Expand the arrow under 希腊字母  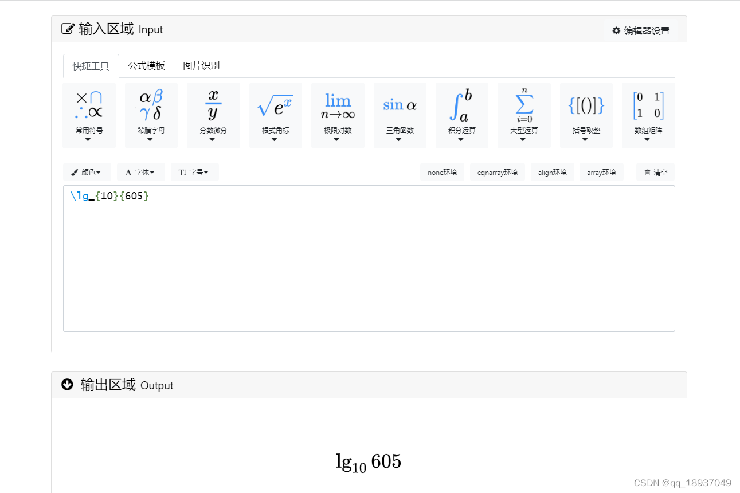(x=150, y=139)
